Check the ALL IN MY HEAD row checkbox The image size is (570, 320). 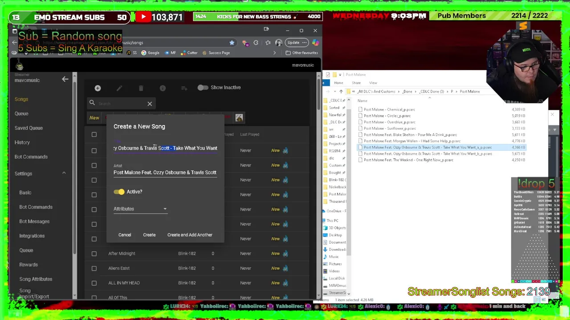point(94,283)
